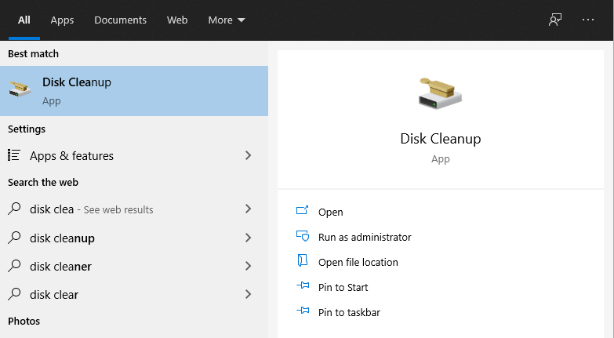Select disk clea See web results
This screenshot has height=338, width=614.
[x=134, y=209]
